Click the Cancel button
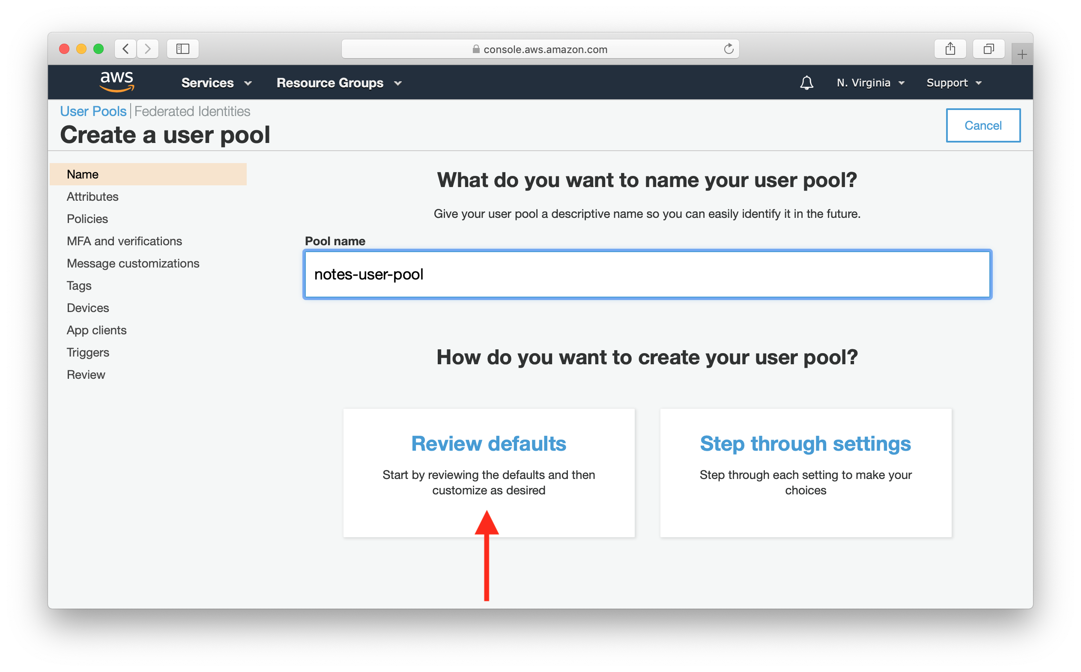The height and width of the screenshot is (672, 1081). pyautogui.click(x=982, y=124)
